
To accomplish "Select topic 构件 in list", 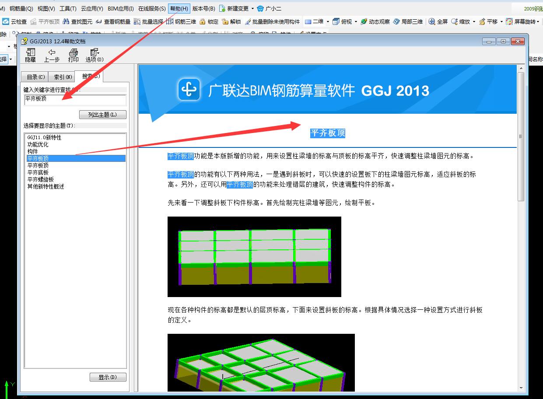I will point(32,151).
